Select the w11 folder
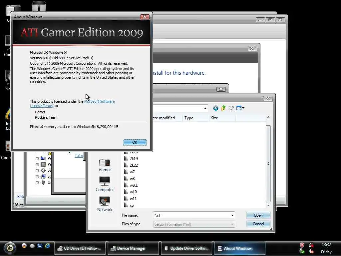This screenshot has width=341, height=256. (x=133, y=199)
